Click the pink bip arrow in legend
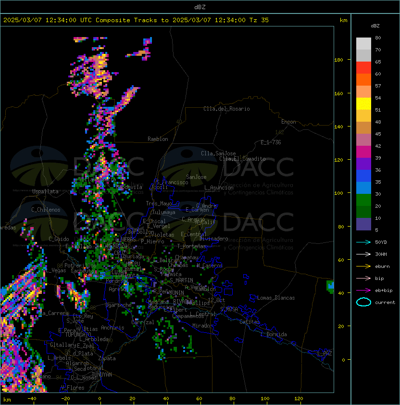 (x=363, y=278)
